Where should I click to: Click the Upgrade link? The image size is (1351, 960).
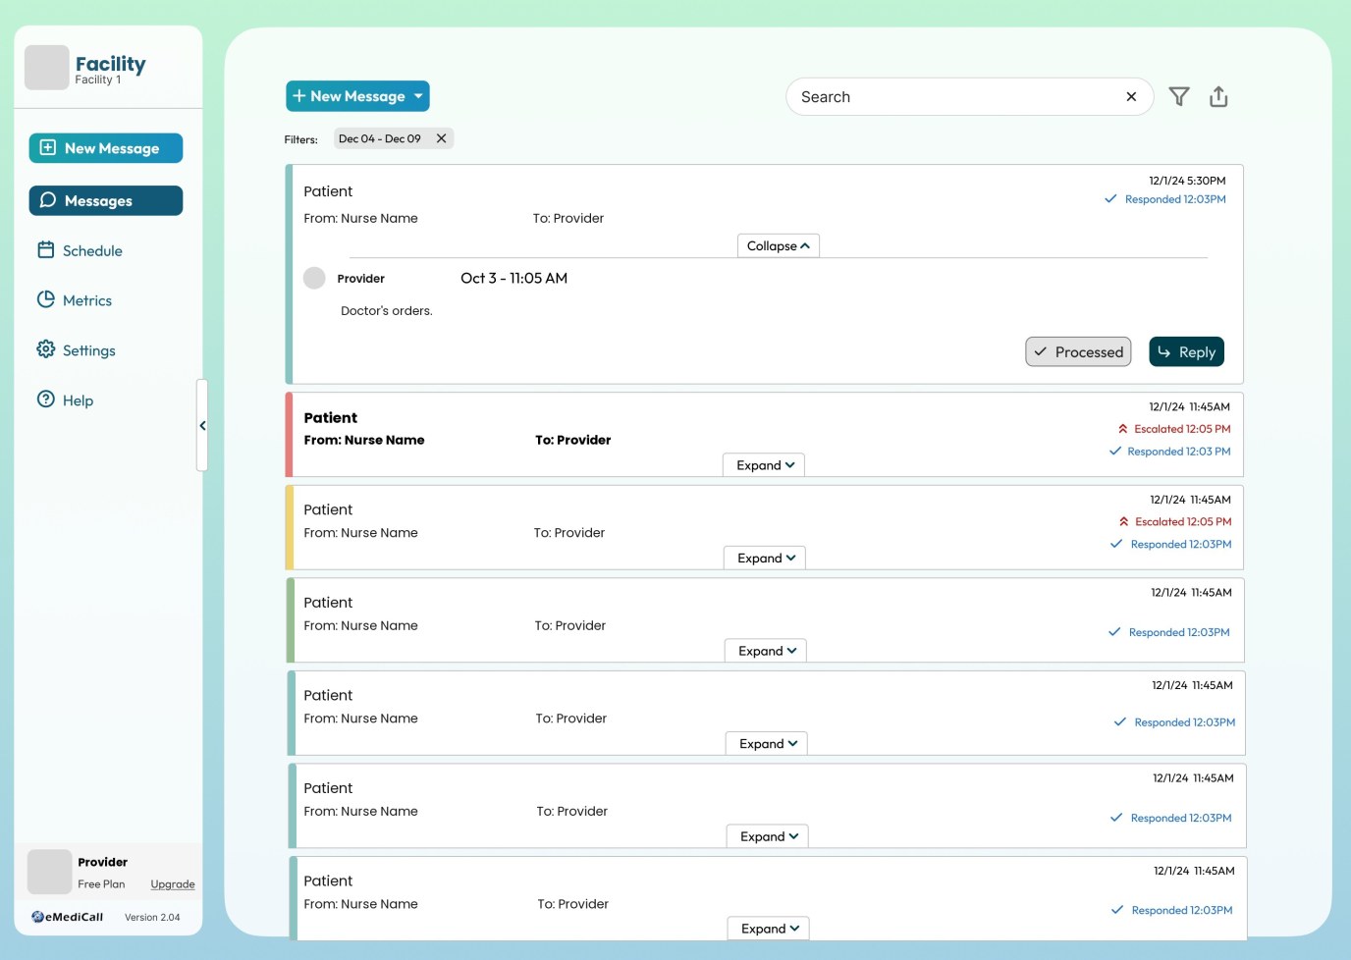(173, 884)
